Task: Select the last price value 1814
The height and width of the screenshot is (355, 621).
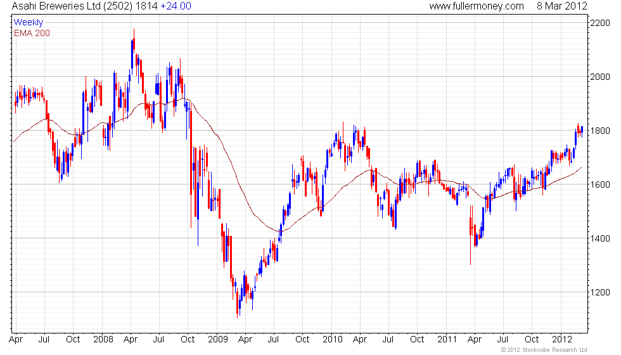Action: [146, 6]
